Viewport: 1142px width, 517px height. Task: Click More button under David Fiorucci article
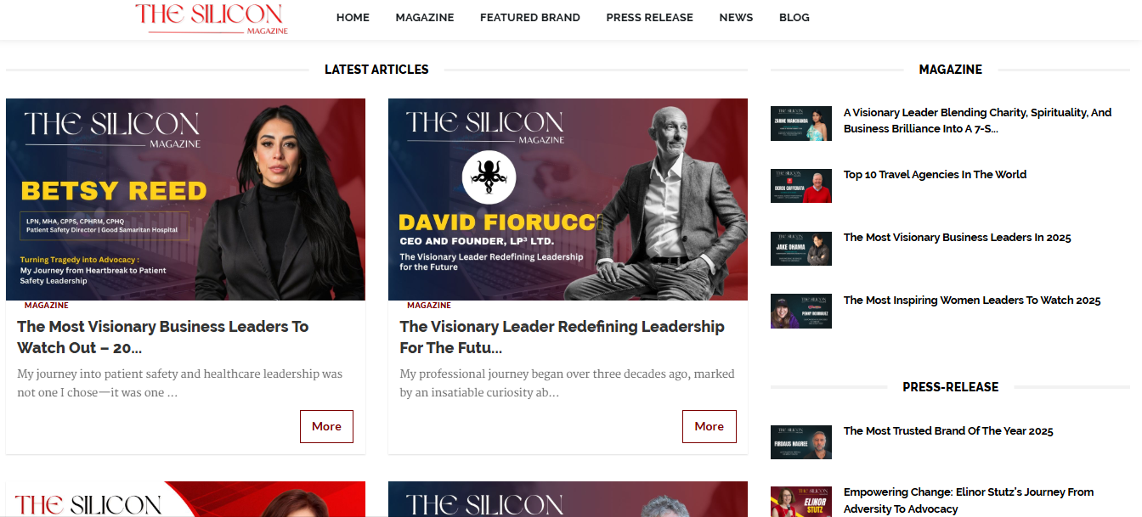(709, 426)
